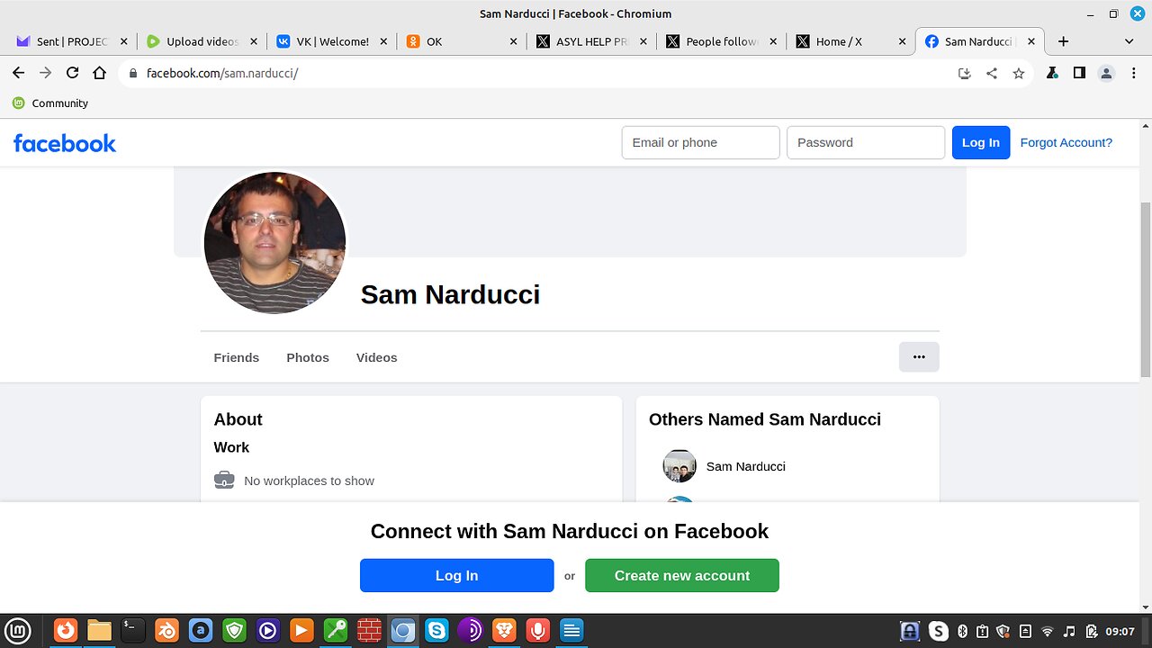The width and height of the screenshot is (1152, 648).
Task: Focus the Password field
Action: pyautogui.click(x=866, y=142)
